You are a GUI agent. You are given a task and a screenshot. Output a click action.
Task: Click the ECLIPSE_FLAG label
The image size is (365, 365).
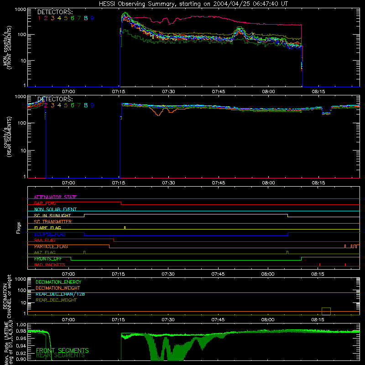click(x=50, y=234)
